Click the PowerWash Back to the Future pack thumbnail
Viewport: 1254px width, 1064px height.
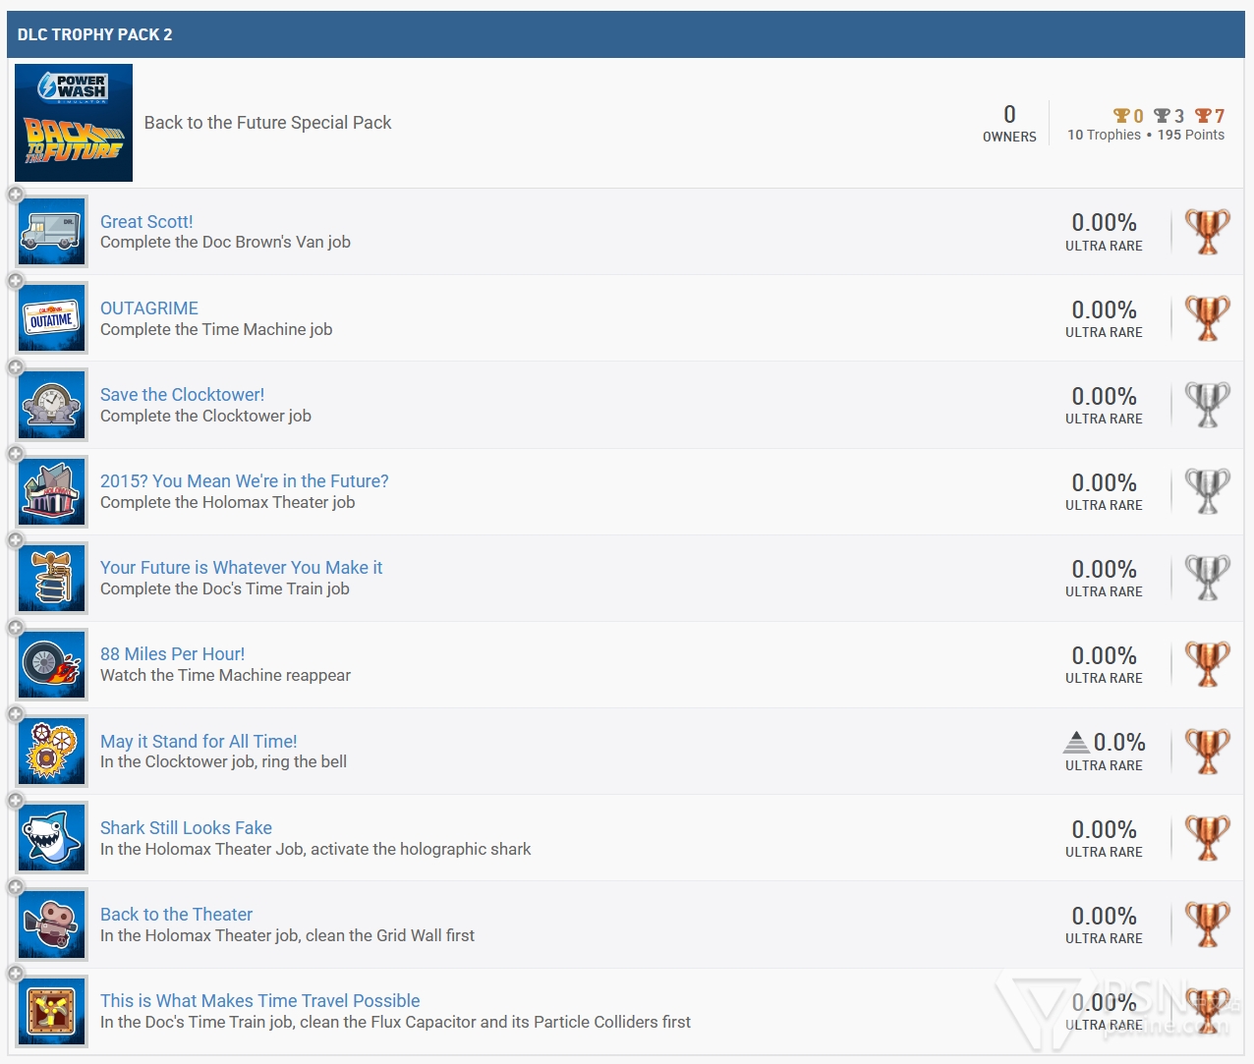tap(74, 123)
